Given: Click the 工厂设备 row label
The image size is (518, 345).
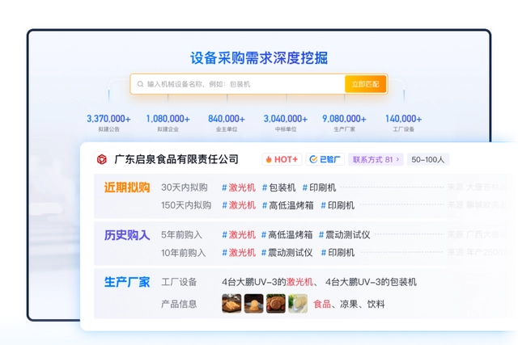Looking at the screenshot, I should point(179,282).
